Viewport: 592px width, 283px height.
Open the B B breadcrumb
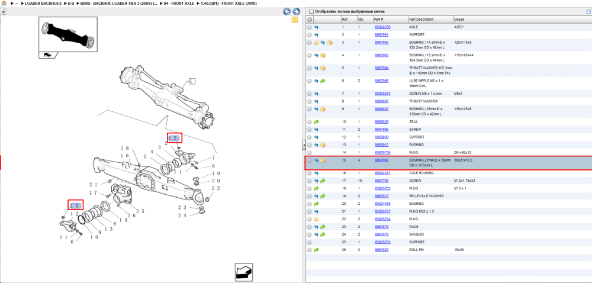[x=71, y=3]
